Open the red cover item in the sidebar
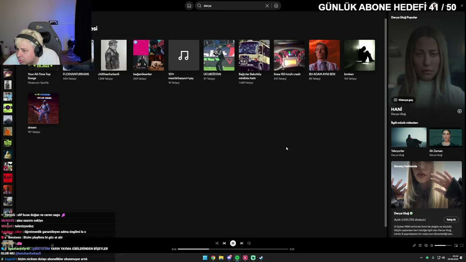Image resolution: width=466 pixels, height=262 pixels. coord(8,178)
